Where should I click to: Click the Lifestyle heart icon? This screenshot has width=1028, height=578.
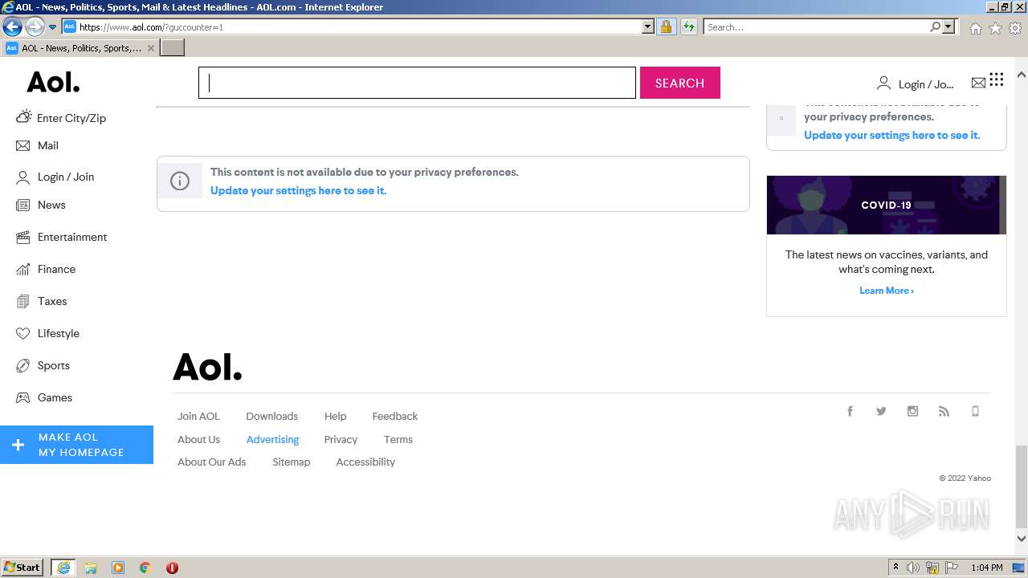[22, 334]
